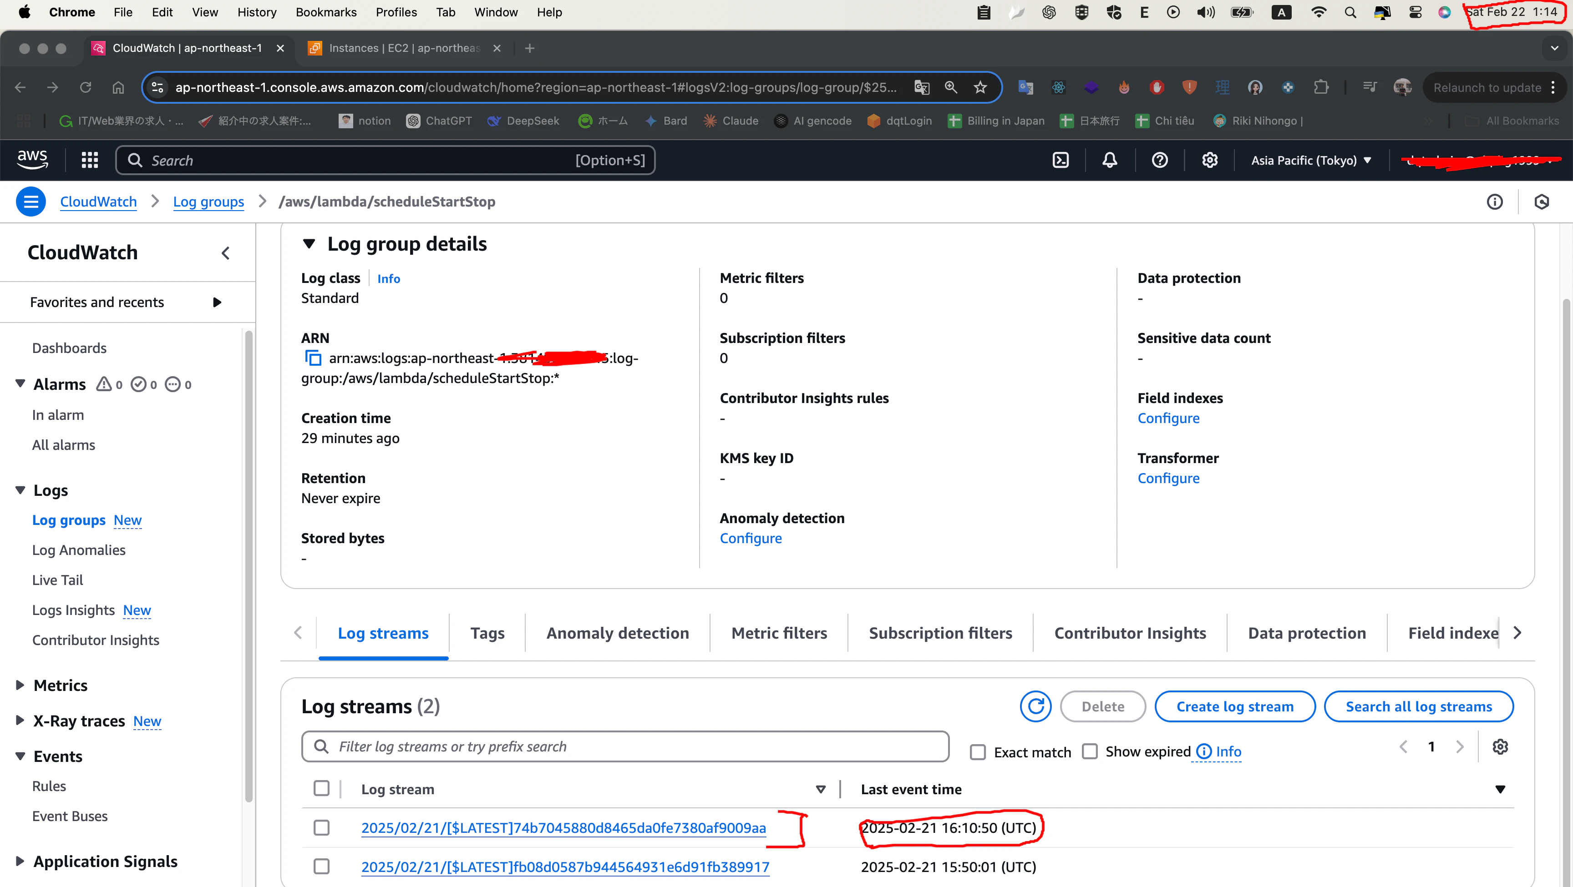
Task: Switch to the Tags tab
Action: pos(487,633)
